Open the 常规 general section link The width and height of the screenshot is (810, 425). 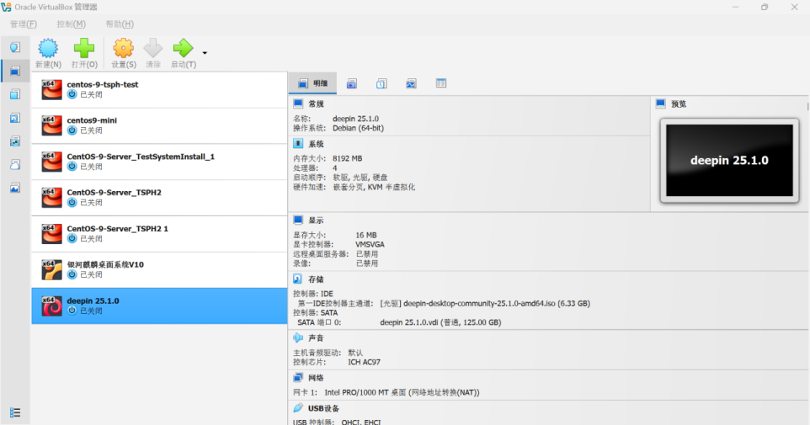tap(316, 104)
